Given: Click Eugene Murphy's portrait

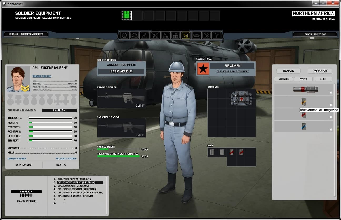Looking at the screenshot, I should (x=18, y=79).
